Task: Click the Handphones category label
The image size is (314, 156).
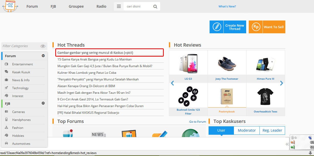Action: (21, 120)
